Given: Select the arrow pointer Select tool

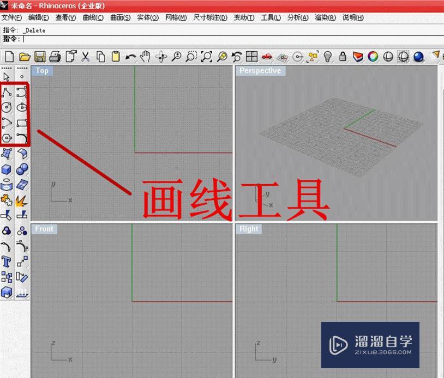Looking at the screenshot, I should pos(7,77).
